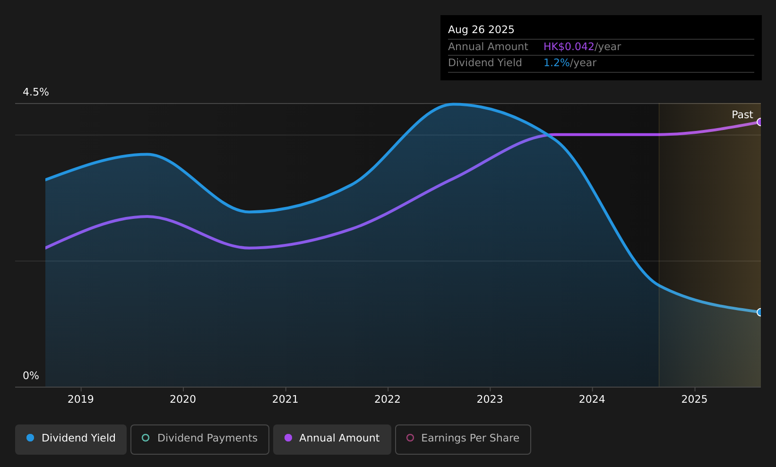The image size is (776, 467).
Task: Click the Aug 26 2025 tooltip date
Action: click(x=481, y=30)
